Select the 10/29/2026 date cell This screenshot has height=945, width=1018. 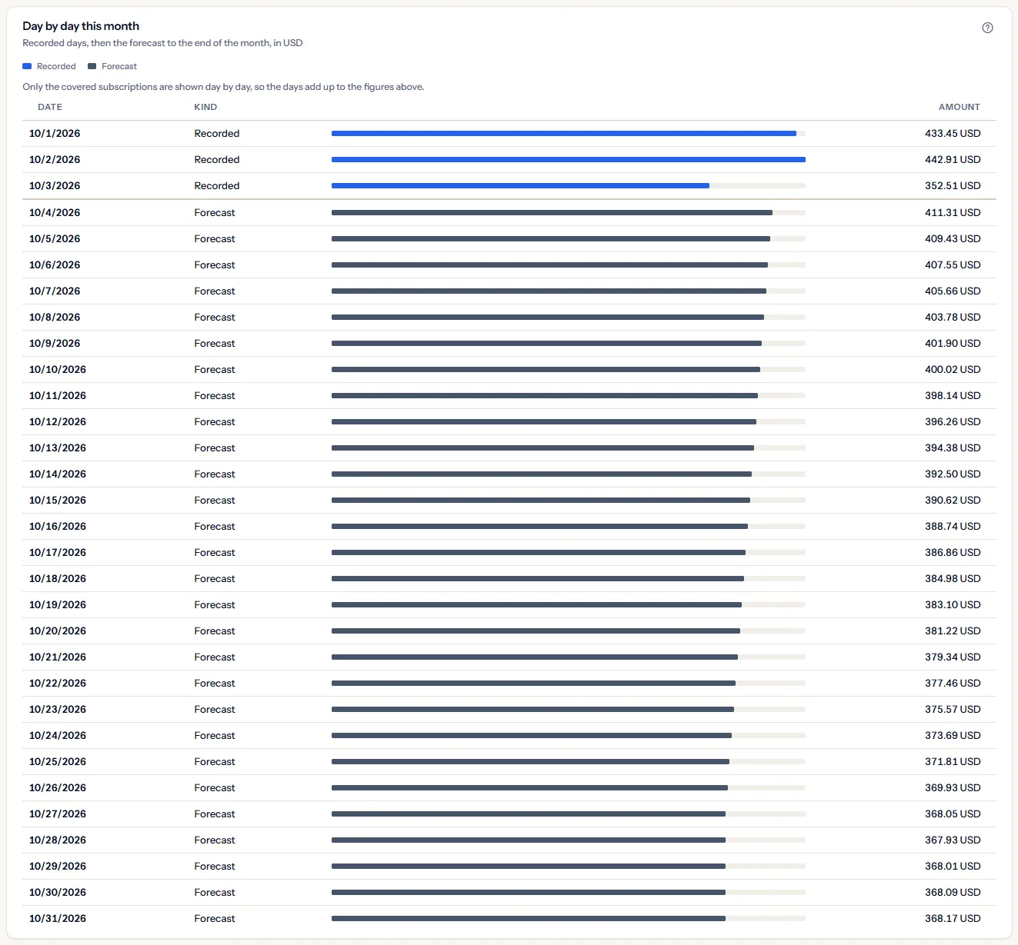pyautogui.click(x=58, y=866)
